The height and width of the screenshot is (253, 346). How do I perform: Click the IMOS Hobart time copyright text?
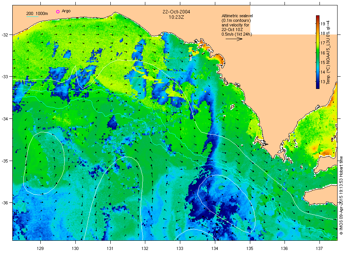tap(341, 195)
